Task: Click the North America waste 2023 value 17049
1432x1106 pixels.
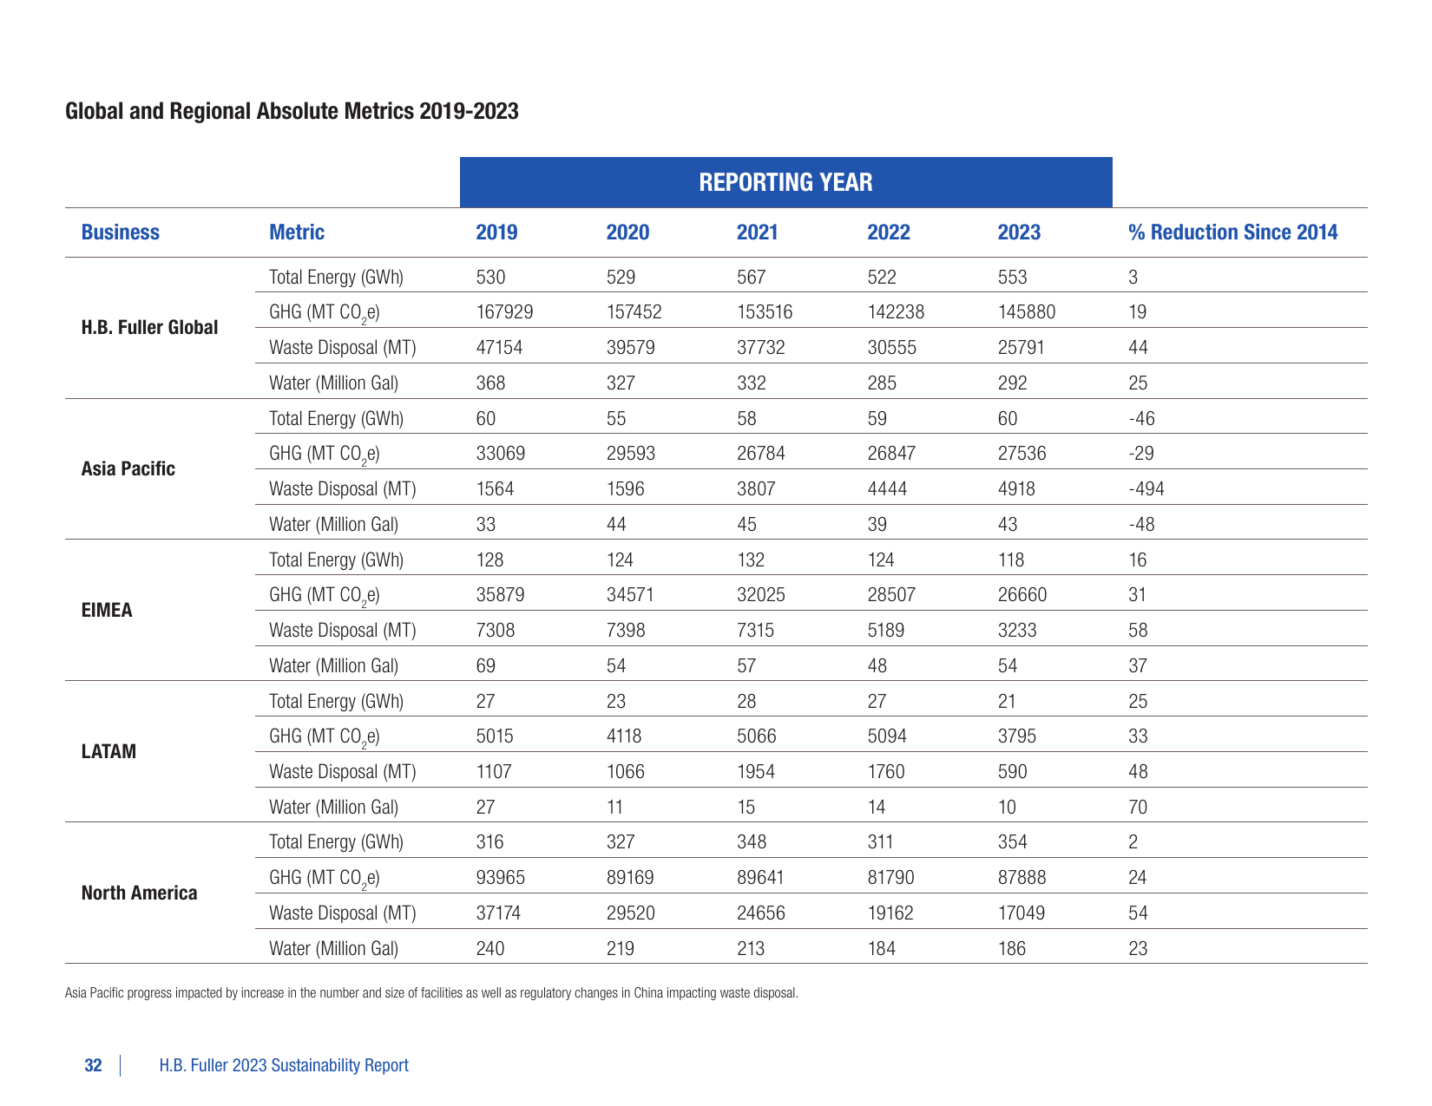Action: [x=1021, y=913]
